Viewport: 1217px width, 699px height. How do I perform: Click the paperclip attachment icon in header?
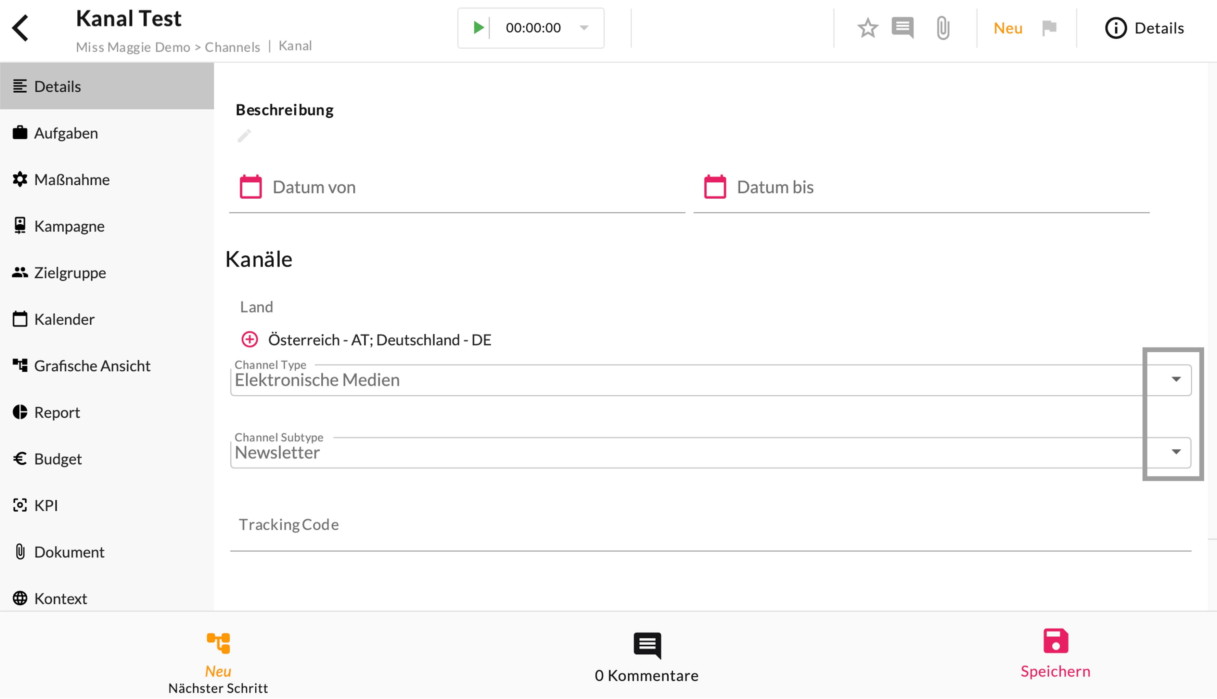[943, 28]
